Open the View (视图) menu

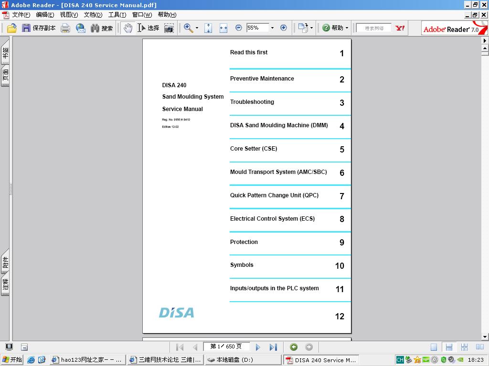(x=69, y=15)
